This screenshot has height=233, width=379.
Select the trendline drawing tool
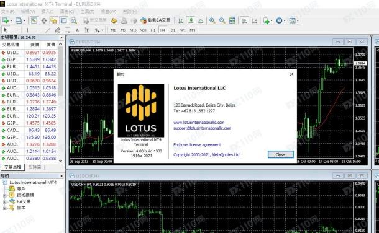pos(47,30)
